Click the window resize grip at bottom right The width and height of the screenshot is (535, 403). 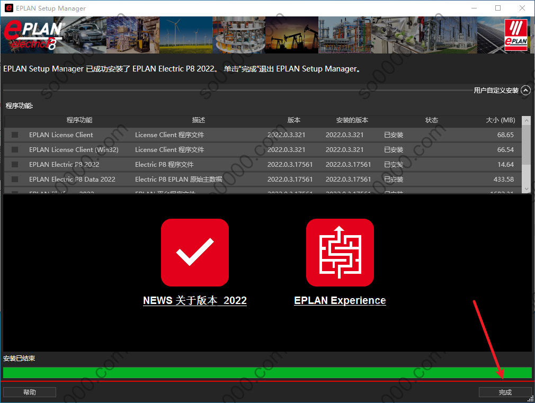coord(531,399)
